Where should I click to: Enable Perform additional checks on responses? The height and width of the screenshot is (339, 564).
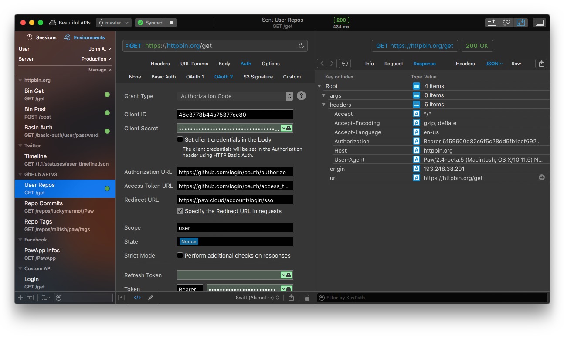180,255
